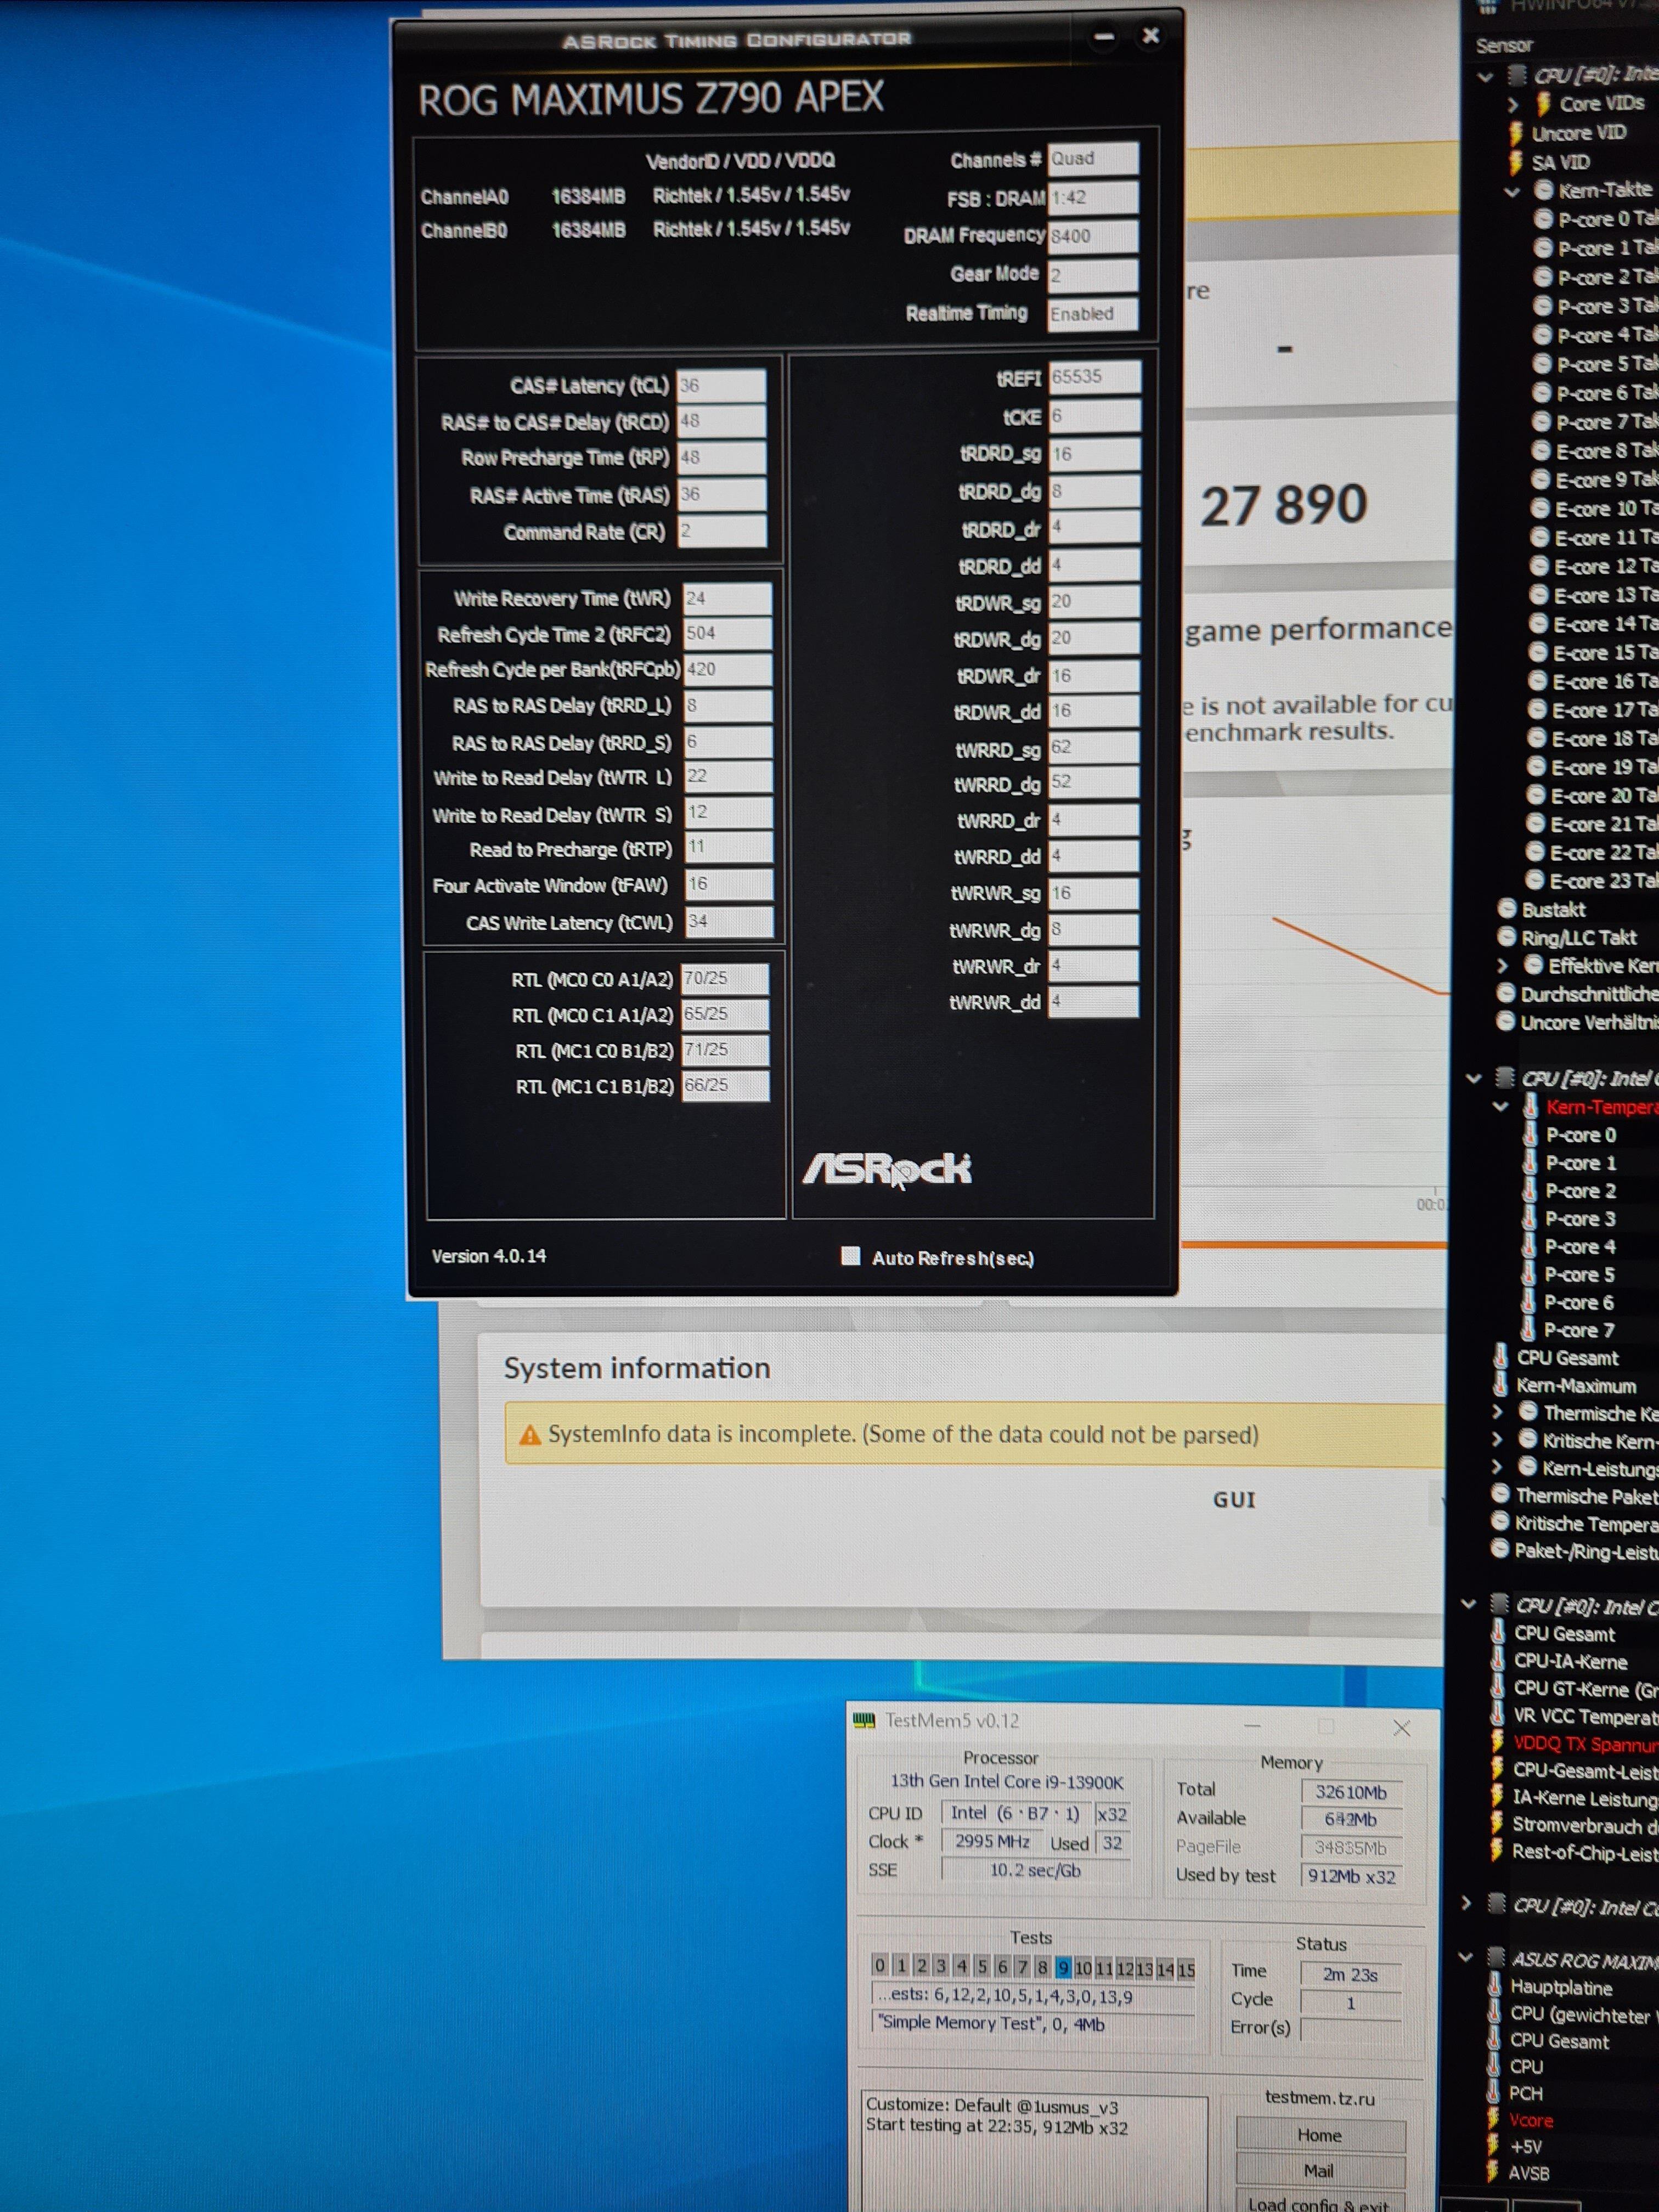The image size is (1659, 2212).
Task: Enable the Auto Refresh(sec) checkbox
Action: click(851, 1256)
